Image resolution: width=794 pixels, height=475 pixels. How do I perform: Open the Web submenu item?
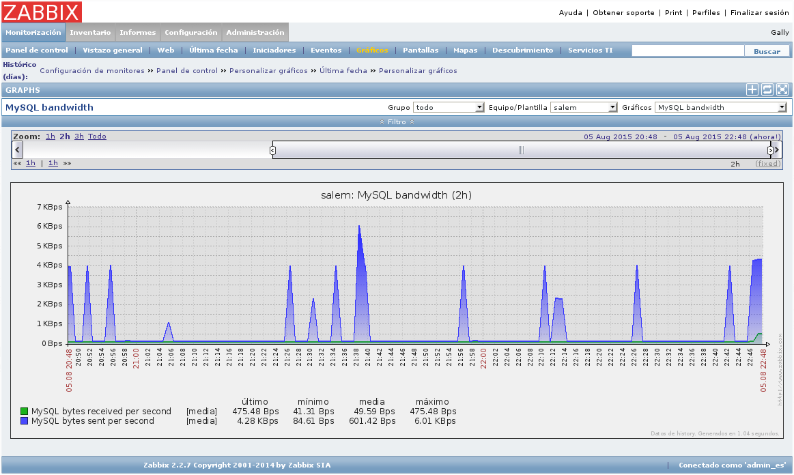[166, 50]
